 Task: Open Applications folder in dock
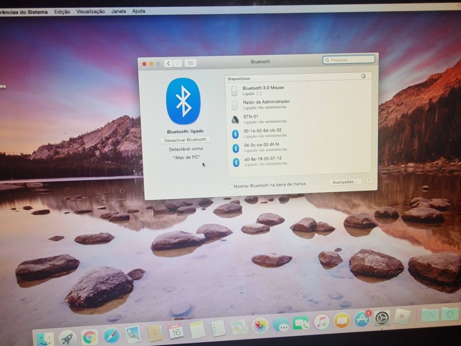(430, 315)
